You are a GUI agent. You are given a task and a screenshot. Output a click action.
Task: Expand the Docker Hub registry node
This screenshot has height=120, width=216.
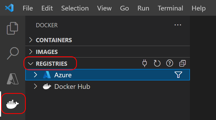[x=36, y=86]
